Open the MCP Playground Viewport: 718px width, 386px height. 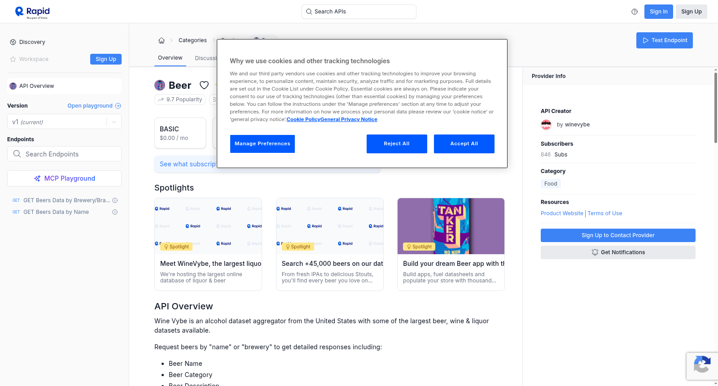(x=64, y=178)
